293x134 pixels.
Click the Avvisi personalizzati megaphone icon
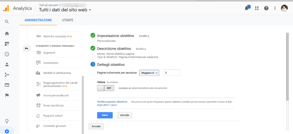pyautogui.click(x=38, y=95)
